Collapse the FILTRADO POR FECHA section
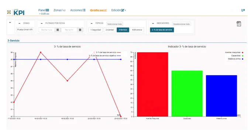This screenshot has height=138, width=251. [x=42, y=23]
